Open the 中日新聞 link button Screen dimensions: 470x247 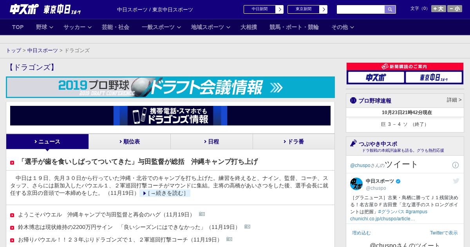pos(260,9)
